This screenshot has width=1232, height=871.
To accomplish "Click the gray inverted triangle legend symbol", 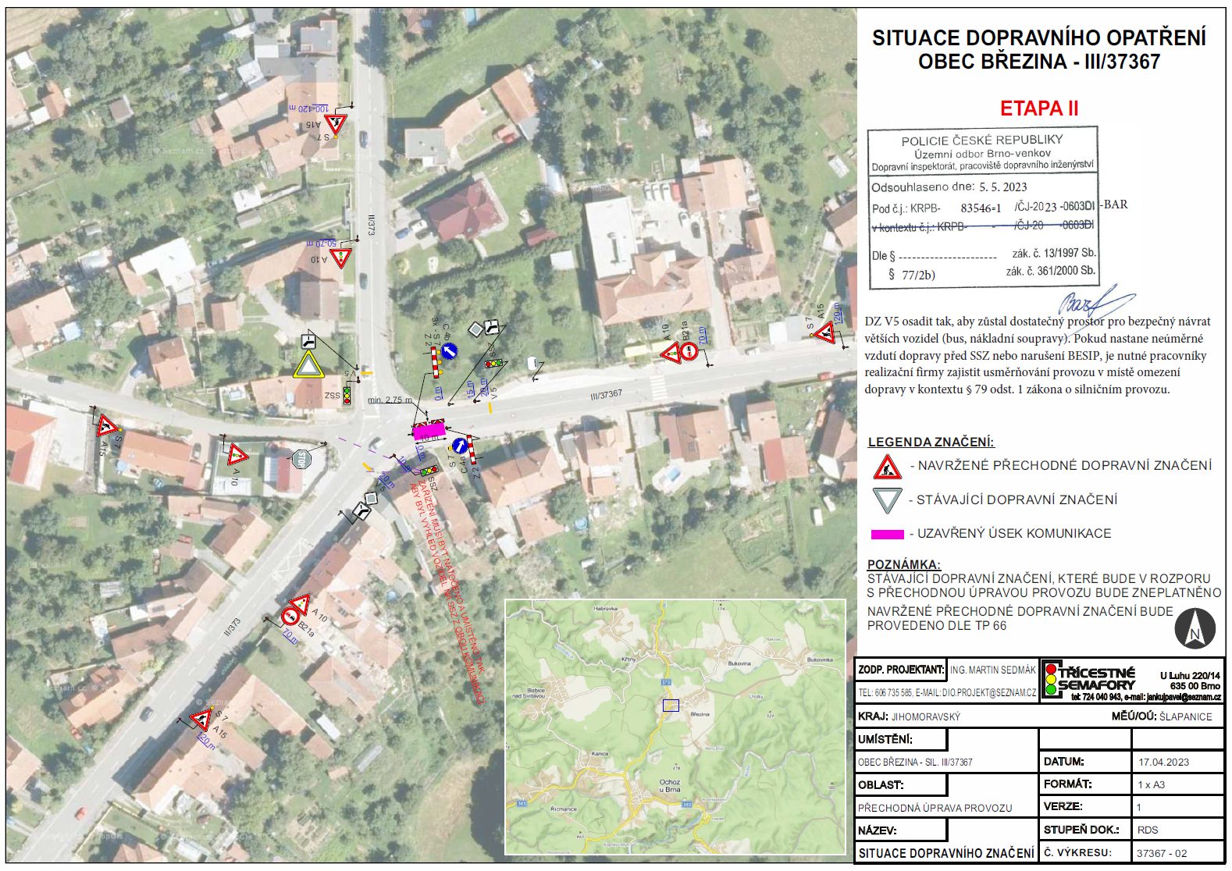I will pos(887,500).
